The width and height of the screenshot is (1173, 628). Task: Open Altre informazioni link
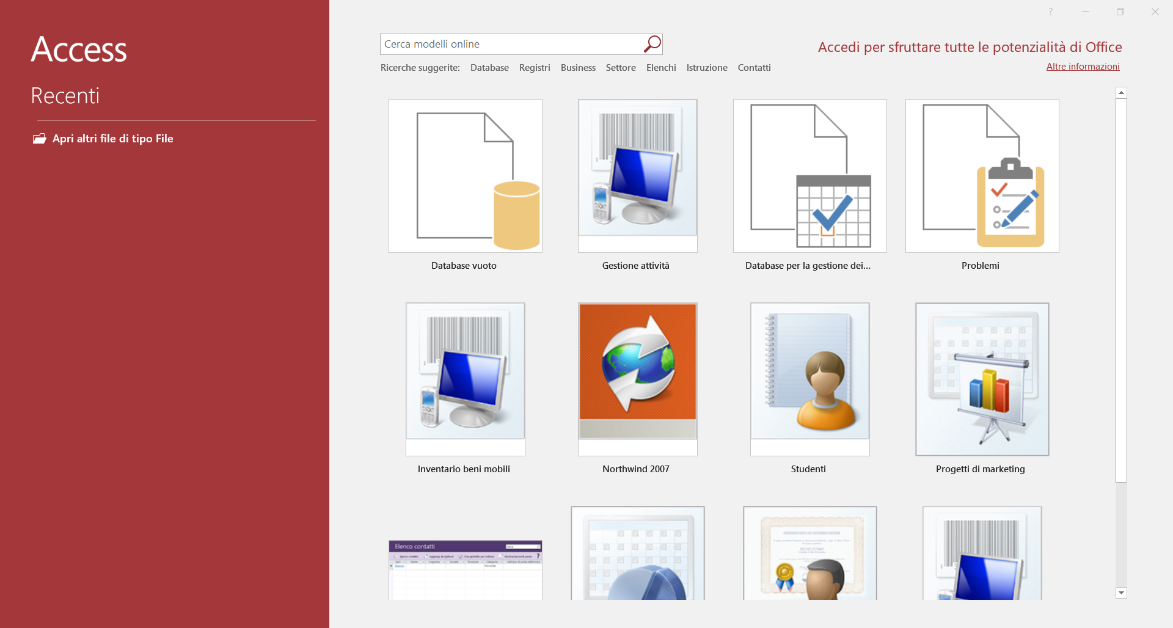tap(1083, 67)
